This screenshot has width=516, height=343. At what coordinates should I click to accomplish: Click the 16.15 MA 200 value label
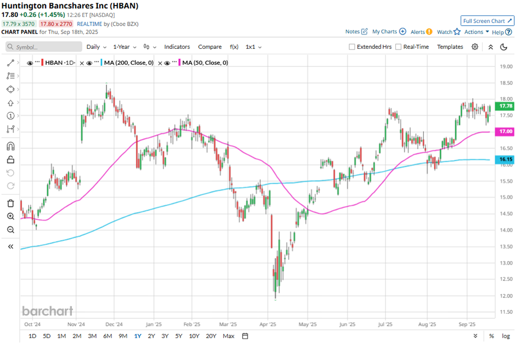point(504,159)
